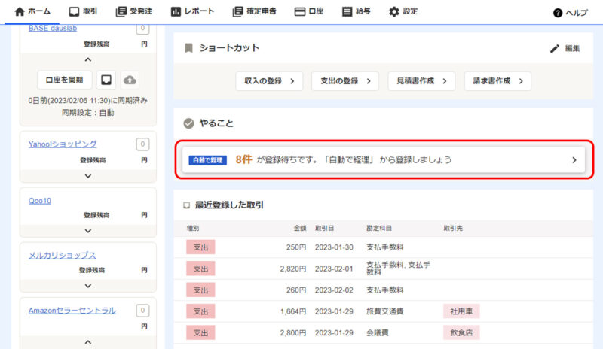The image size is (603, 349).
Task: Click the 社用車 partner tag
Action: 461,311
